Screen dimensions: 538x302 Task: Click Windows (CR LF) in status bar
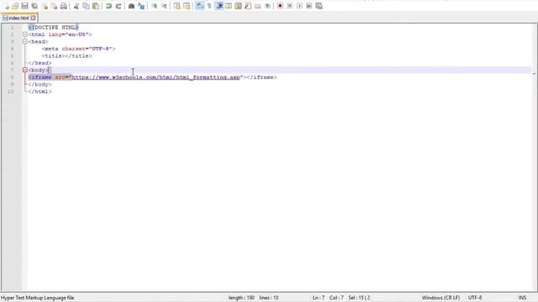click(440, 298)
